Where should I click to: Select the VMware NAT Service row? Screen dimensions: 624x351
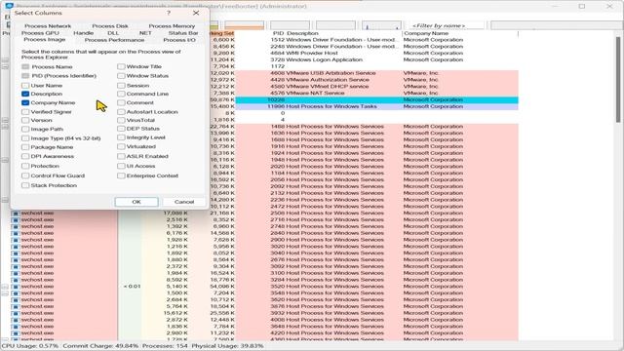pyautogui.click(x=377, y=94)
